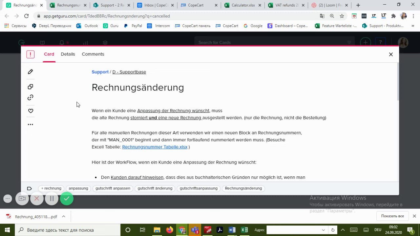Select the Card tab

point(49,54)
